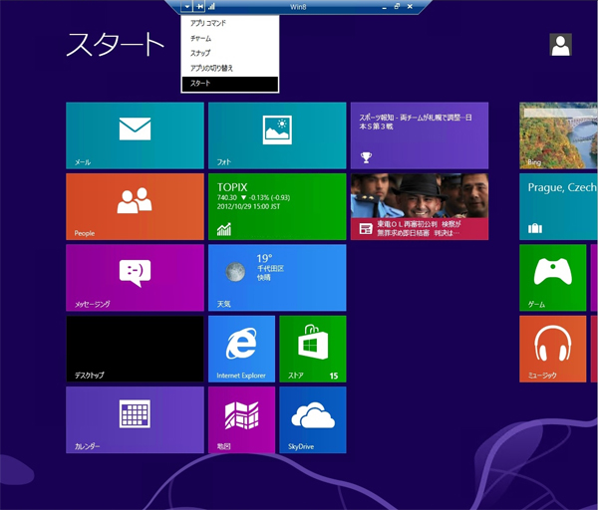
Task: Open the People tile
Action: pos(135,206)
